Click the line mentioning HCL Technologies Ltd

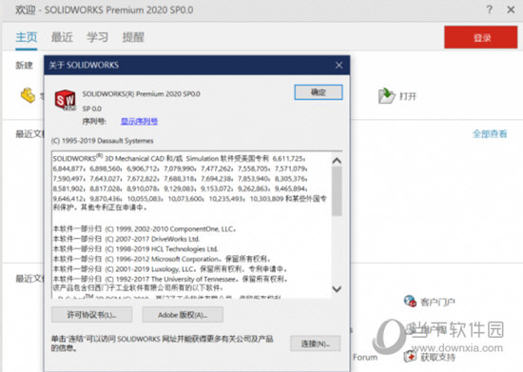[136, 249]
